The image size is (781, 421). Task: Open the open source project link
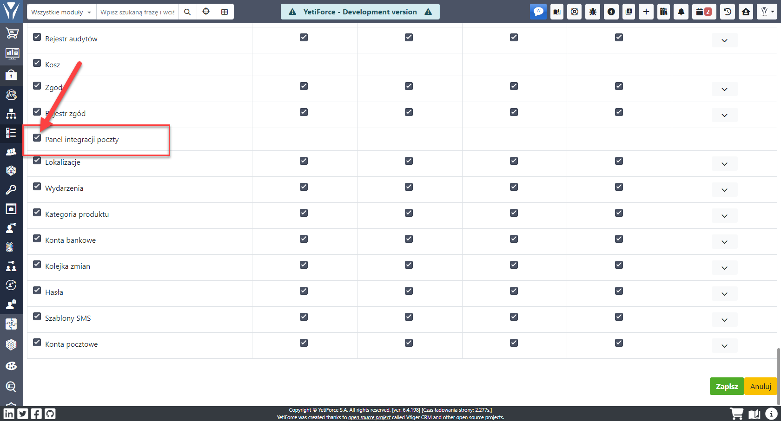pos(369,417)
